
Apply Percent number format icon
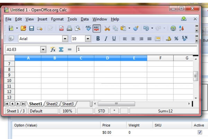(176, 39)
